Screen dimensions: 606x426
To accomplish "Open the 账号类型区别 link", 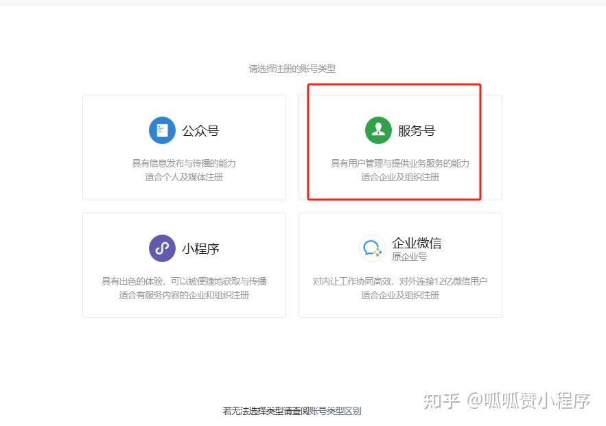I will click(336, 411).
